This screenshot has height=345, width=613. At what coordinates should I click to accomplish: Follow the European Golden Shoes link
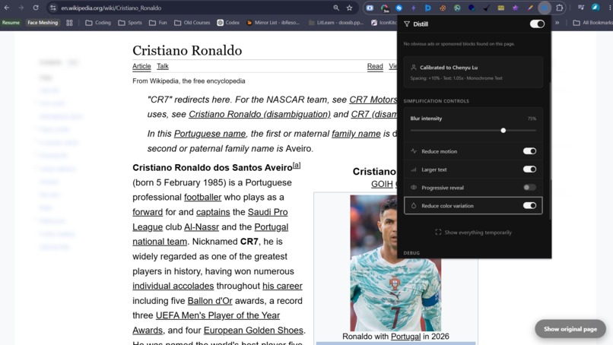(x=253, y=330)
